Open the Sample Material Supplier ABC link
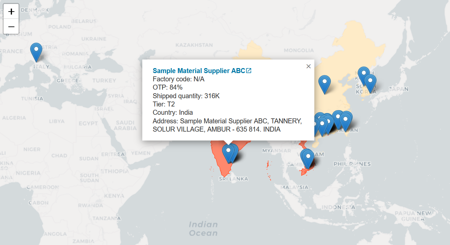Viewport: 450px width, 245px height. tap(199, 71)
